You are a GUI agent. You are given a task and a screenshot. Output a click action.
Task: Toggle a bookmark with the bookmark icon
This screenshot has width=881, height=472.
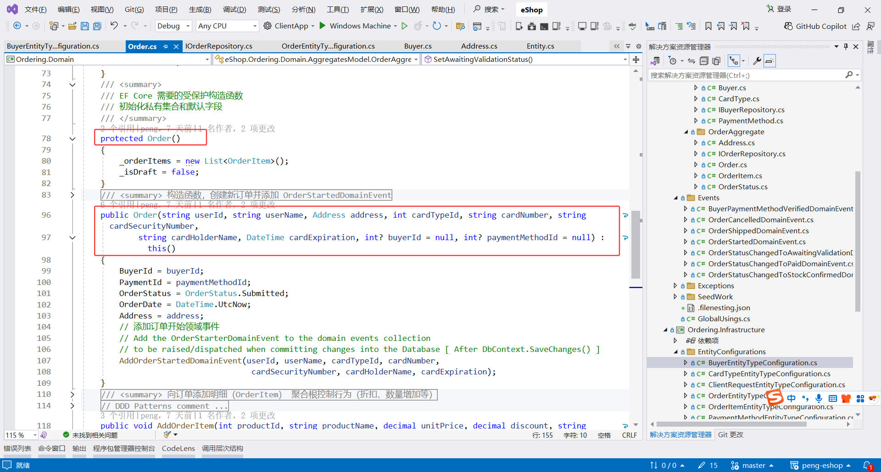[708, 26]
